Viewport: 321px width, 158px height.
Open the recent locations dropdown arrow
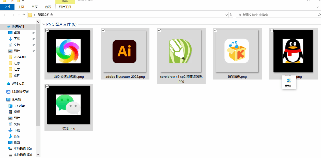[x=19, y=15]
